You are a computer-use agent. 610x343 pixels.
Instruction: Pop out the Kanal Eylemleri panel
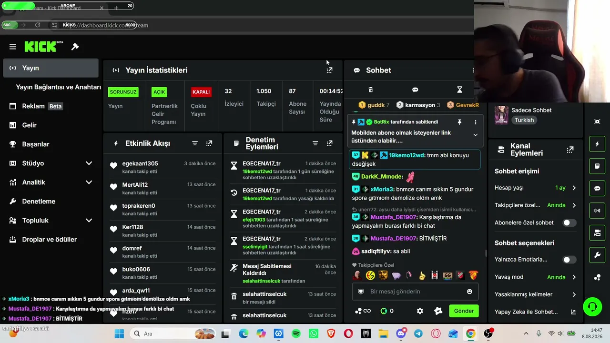[x=570, y=150]
